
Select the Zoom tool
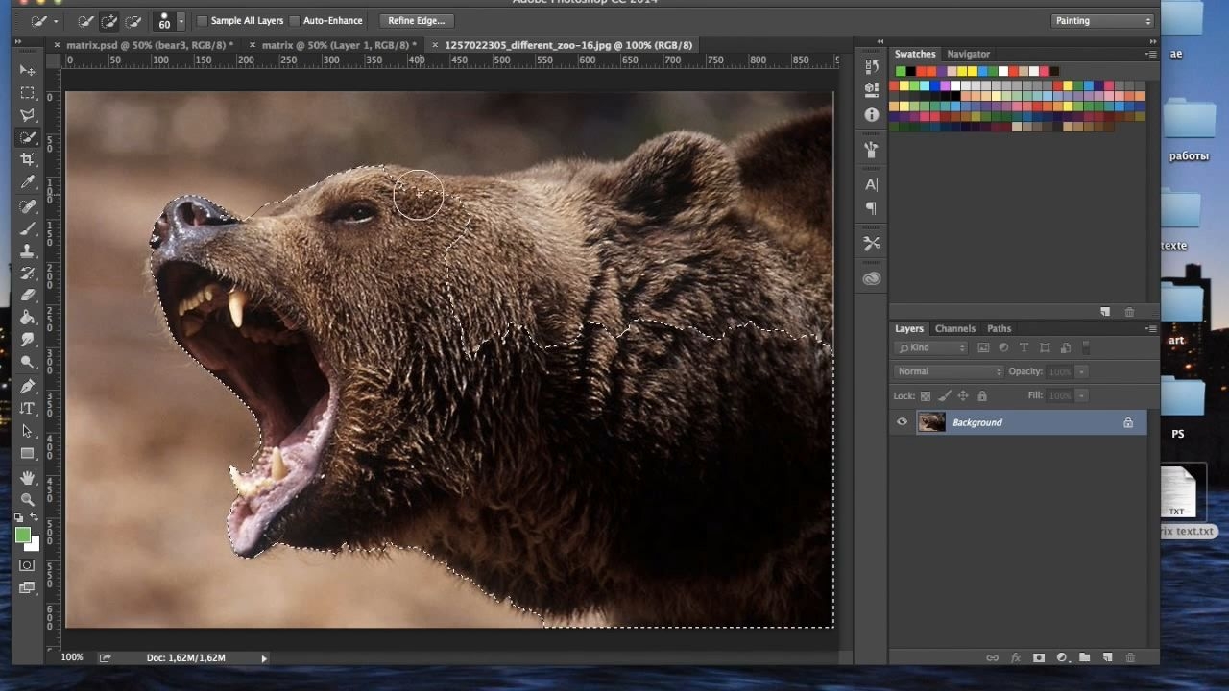tap(27, 499)
